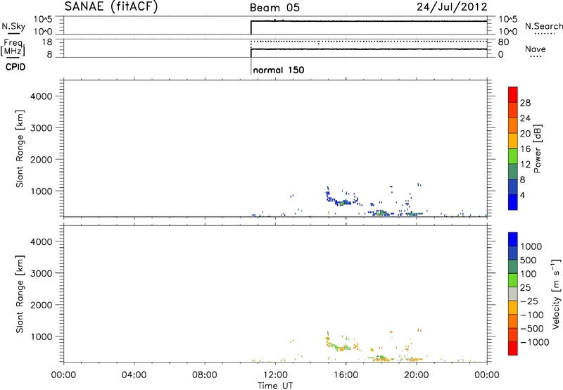This screenshot has width=563, height=390.
Task: Click the Time UT axis label
Action: coord(275,386)
